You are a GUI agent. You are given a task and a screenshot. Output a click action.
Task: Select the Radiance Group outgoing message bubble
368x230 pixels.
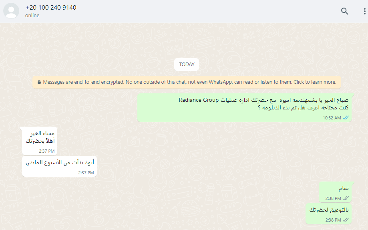point(244,108)
